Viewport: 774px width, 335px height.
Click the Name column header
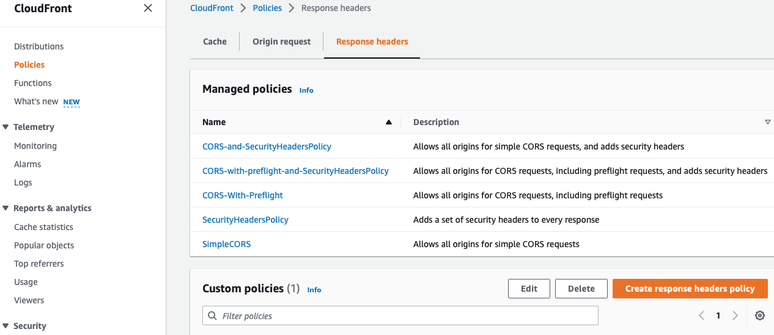[x=214, y=122]
